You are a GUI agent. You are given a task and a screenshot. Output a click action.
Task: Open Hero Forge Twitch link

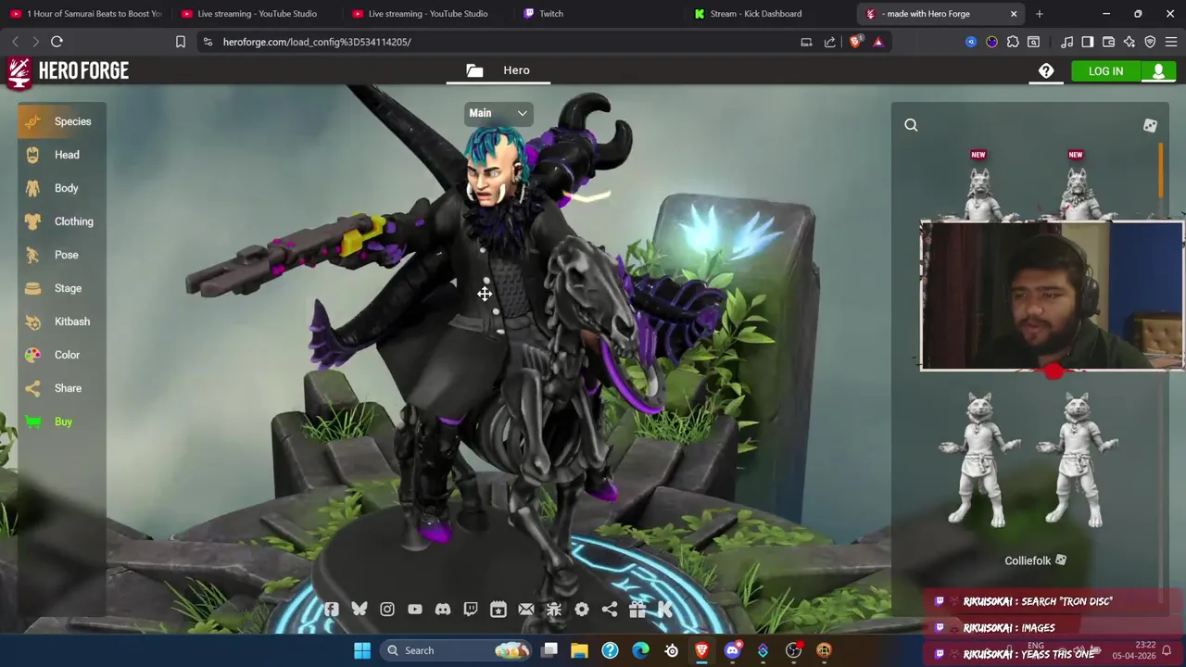(471, 609)
